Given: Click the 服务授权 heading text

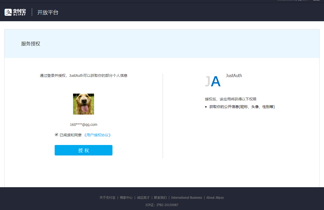Looking at the screenshot, I should point(31,44).
